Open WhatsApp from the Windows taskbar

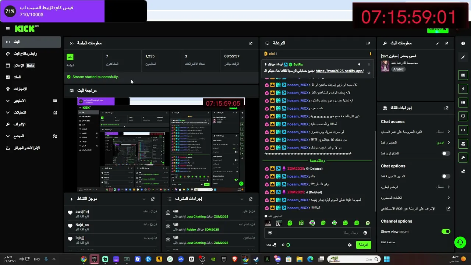pyautogui.click(x=170, y=259)
